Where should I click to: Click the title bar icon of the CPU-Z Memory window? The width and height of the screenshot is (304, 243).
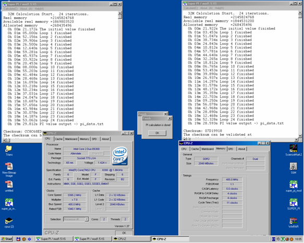point(181,143)
